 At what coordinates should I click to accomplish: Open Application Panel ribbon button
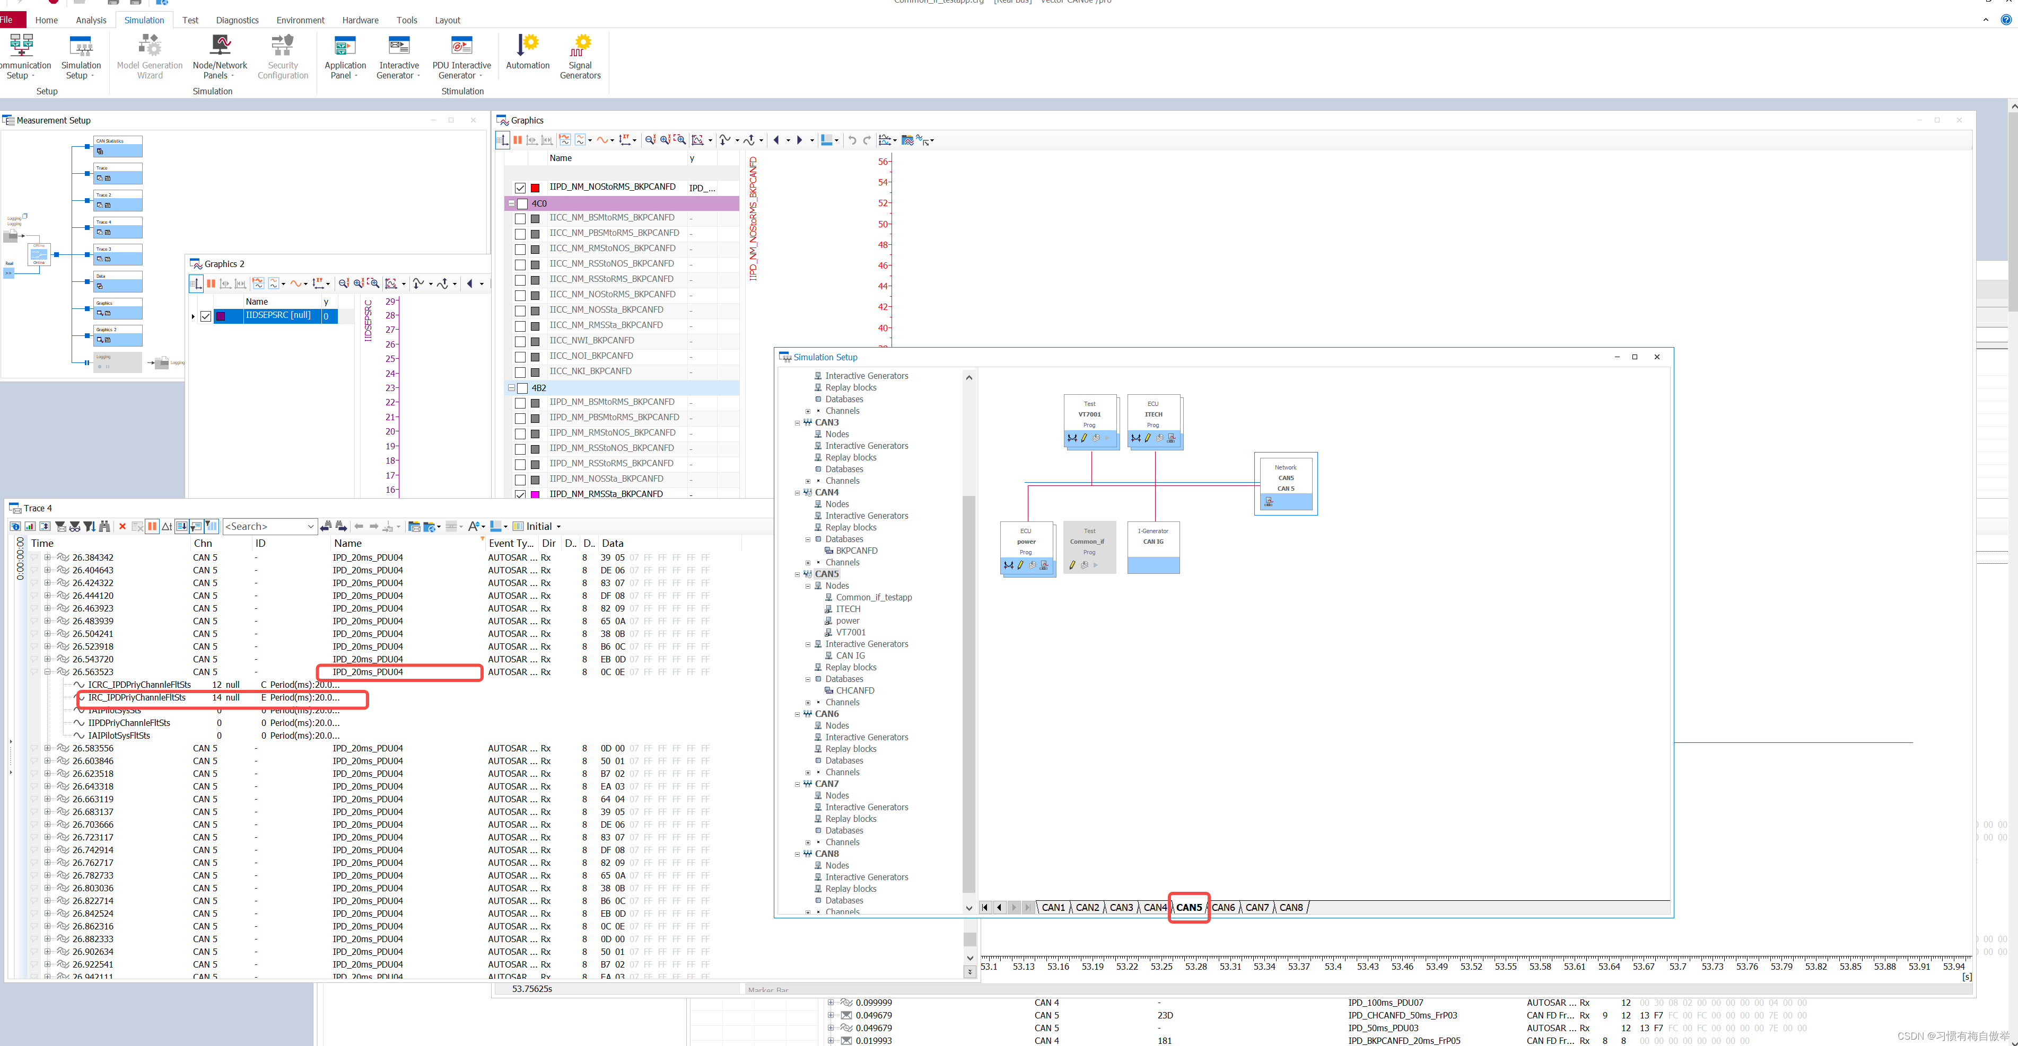pos(345,56)
